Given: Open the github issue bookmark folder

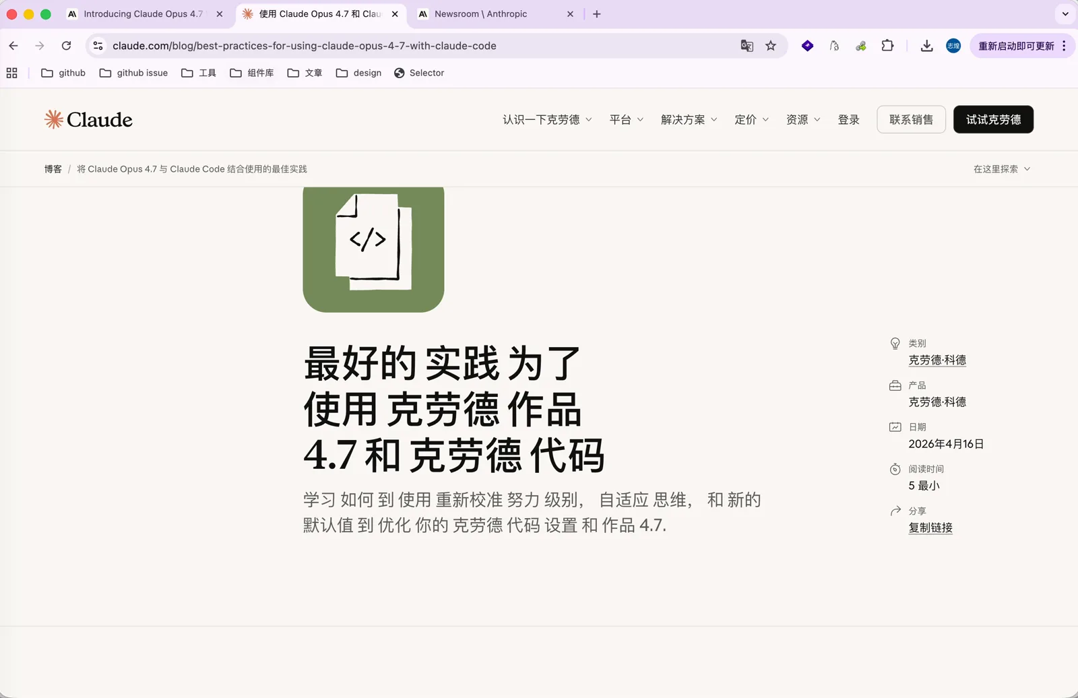Looking at the screenshot, I should [133, 73].
